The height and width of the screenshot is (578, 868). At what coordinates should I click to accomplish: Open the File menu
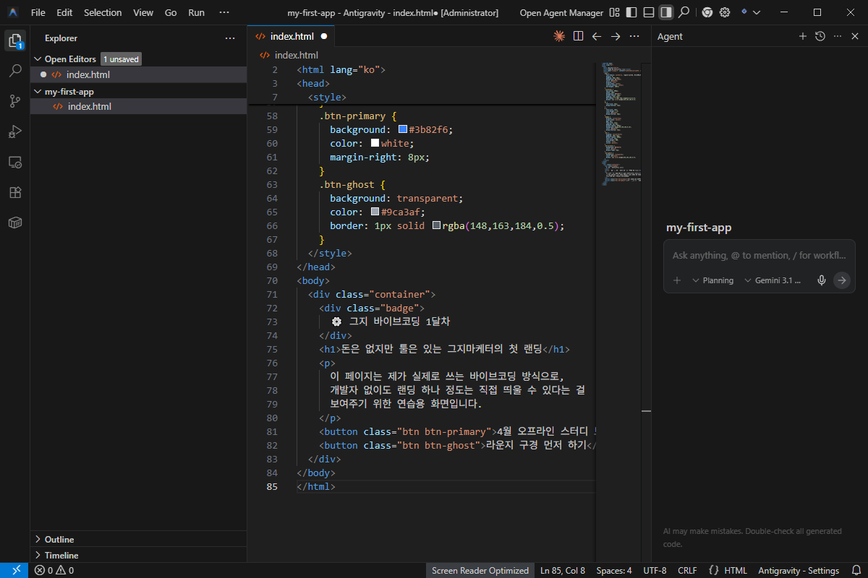pyautogui.click(x=38, y=12)
